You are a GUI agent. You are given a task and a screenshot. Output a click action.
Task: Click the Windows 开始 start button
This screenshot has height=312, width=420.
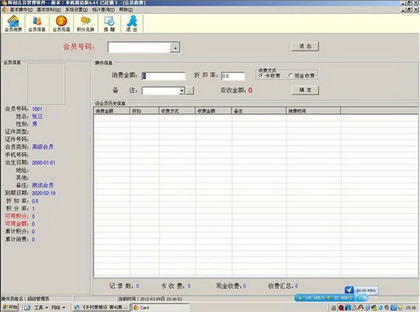point(10,307)
